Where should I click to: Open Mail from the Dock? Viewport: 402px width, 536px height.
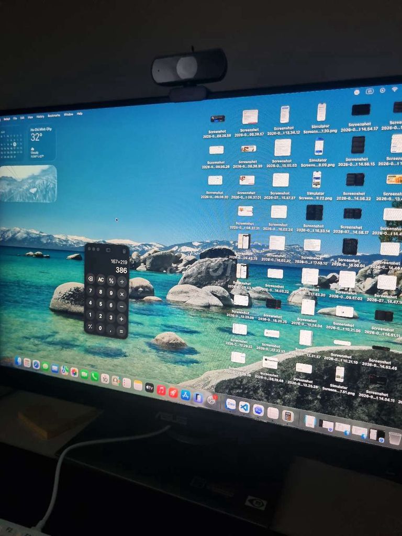tap(54, 368)
